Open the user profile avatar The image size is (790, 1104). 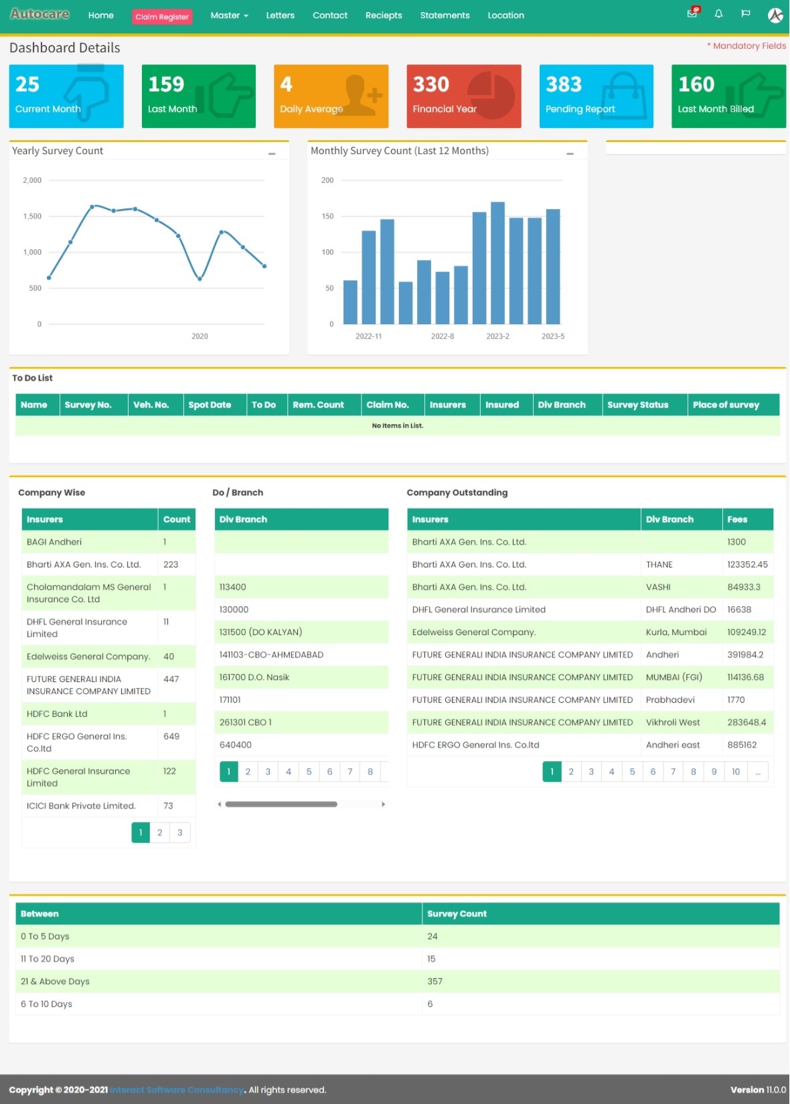coord(775,15)
